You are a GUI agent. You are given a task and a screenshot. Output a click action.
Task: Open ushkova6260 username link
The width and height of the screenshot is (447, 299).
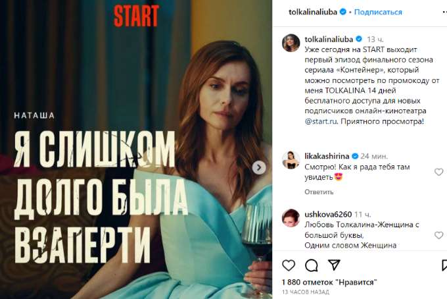click(328, 214)
